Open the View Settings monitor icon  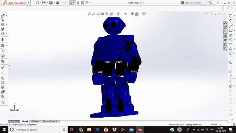pos(144,14)
